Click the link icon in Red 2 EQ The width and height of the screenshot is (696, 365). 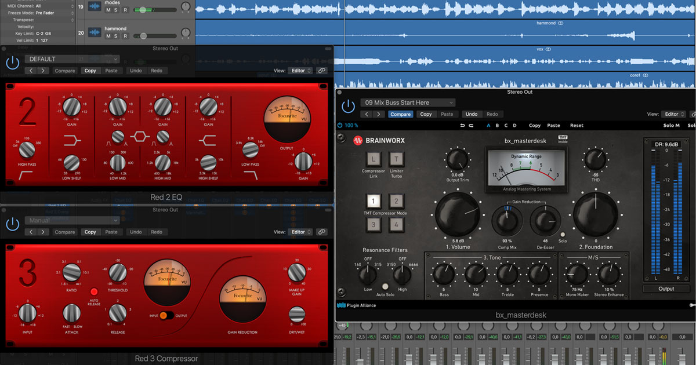pyautogui.click(x=322, y=71)
